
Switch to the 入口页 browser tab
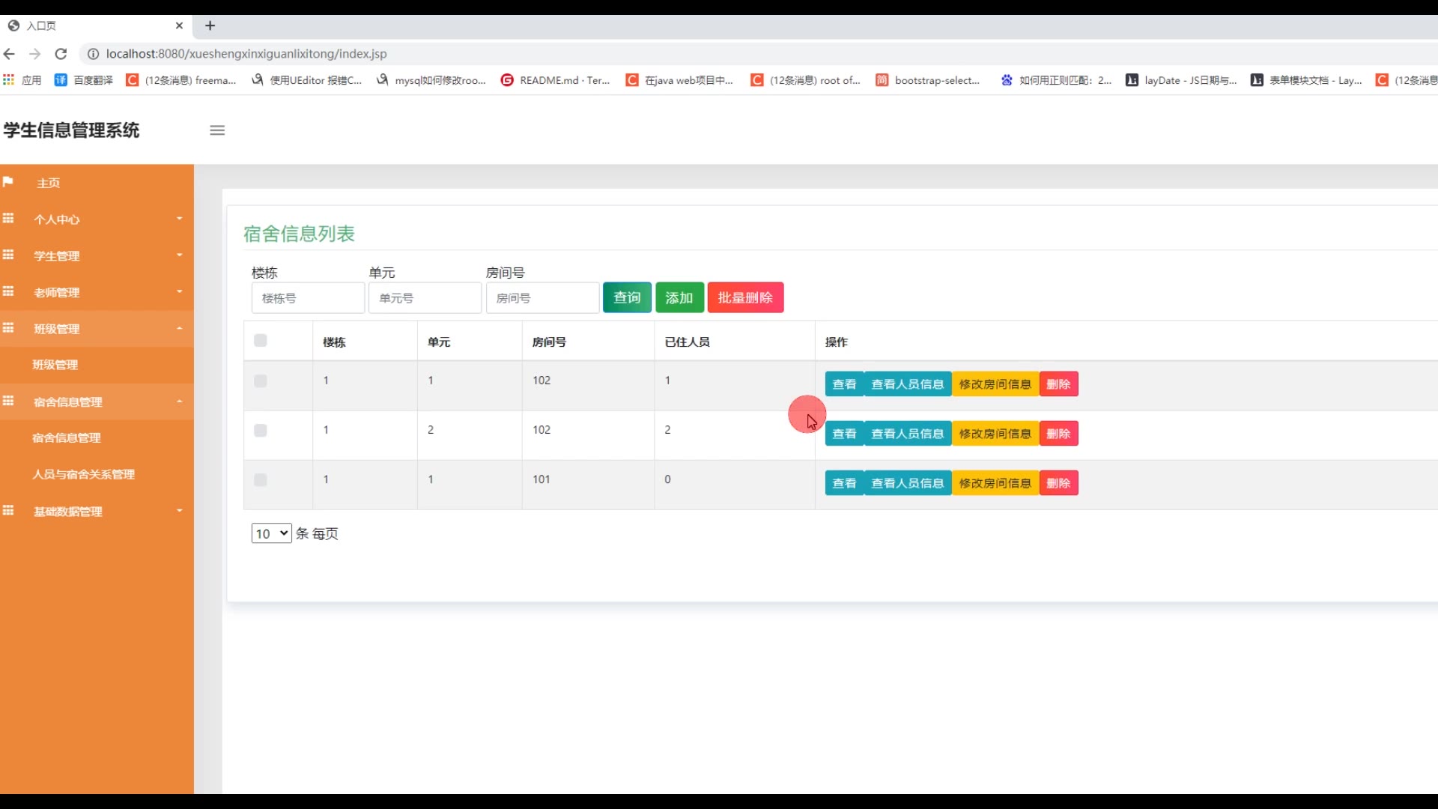coord(96,25)
